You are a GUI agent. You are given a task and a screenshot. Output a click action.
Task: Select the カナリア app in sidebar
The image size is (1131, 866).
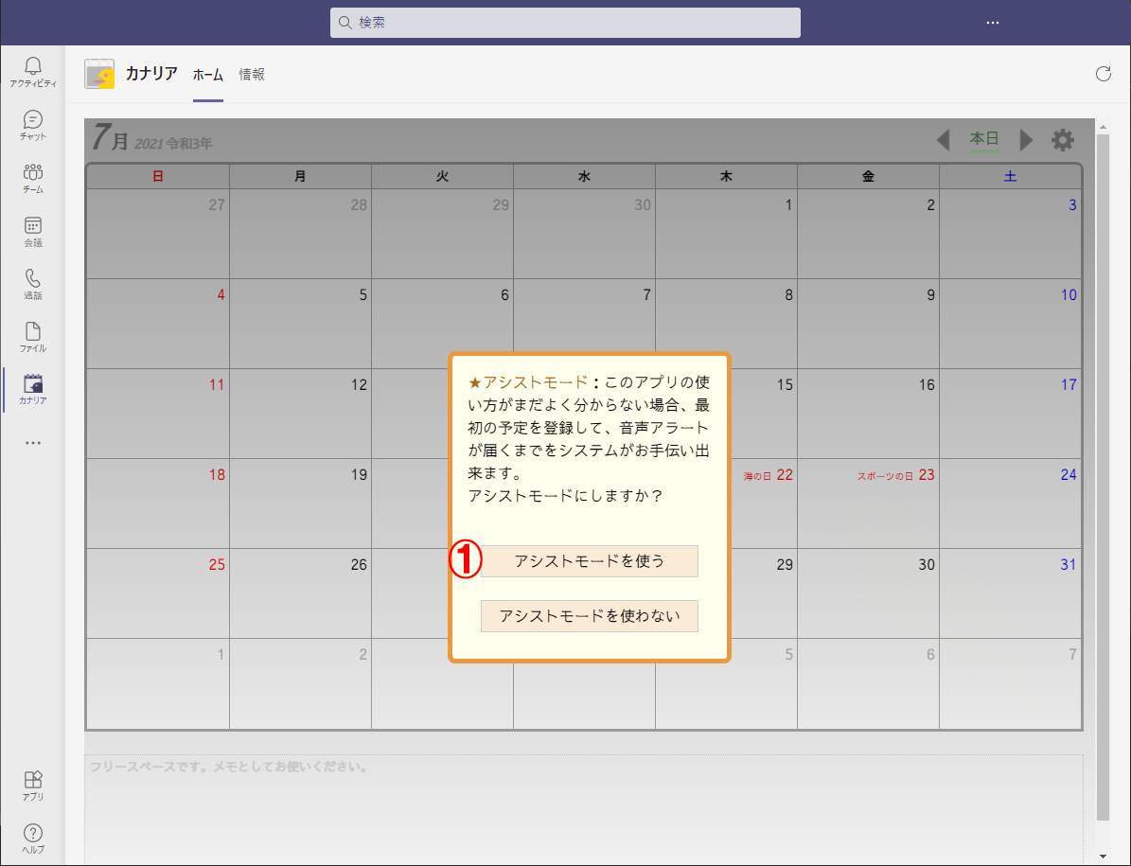32,389
